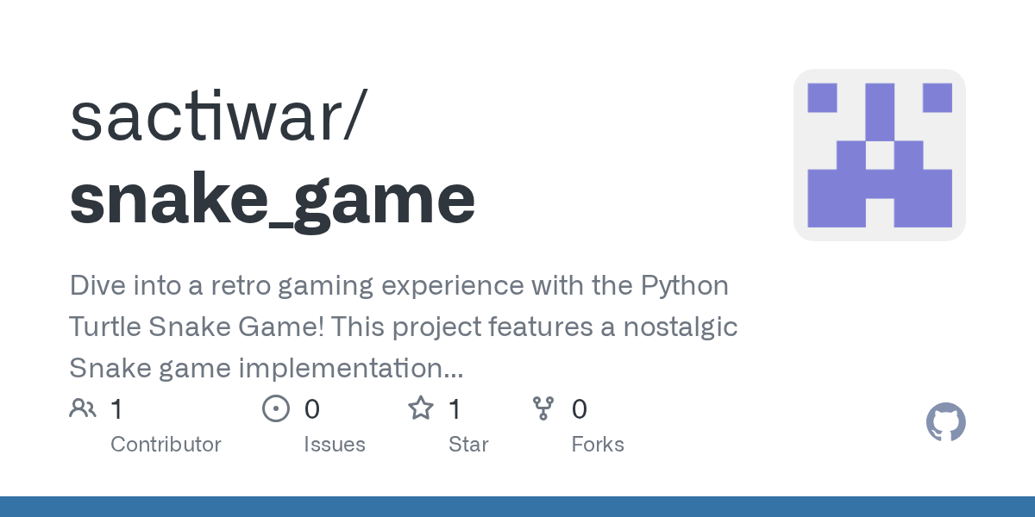This screenshot has width=1035, height=517.
Task: Click the contributors people icon
Action: [83, 408]
